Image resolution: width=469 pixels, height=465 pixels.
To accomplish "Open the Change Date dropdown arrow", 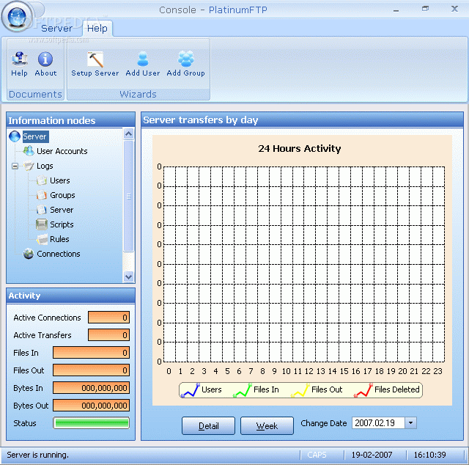I will coord(410,422).
